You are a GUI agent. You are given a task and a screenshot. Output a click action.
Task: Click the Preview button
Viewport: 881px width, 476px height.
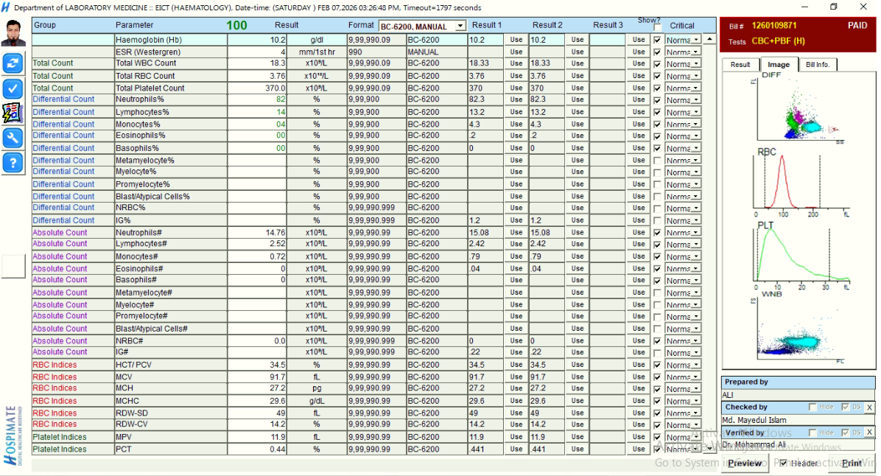[x=745, y=463]
